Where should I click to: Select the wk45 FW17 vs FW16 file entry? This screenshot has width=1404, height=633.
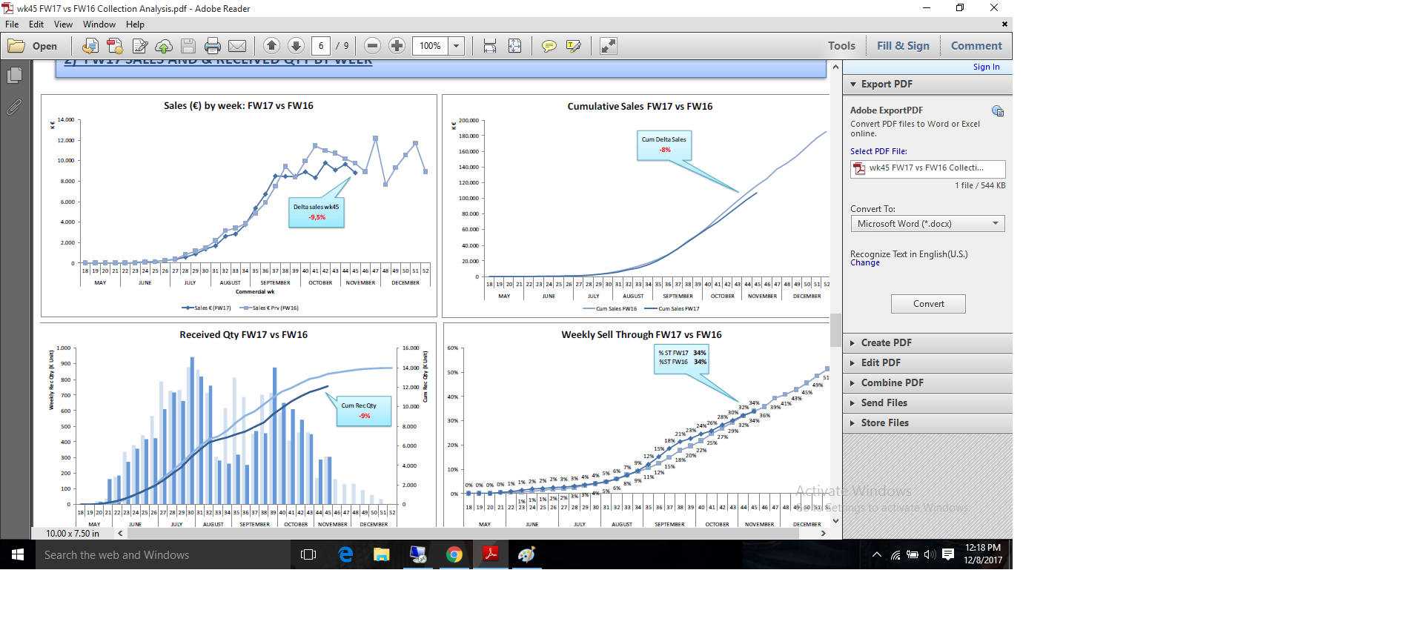tap(927, 168)
